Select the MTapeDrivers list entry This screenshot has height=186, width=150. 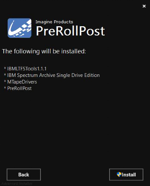point(22,82)
